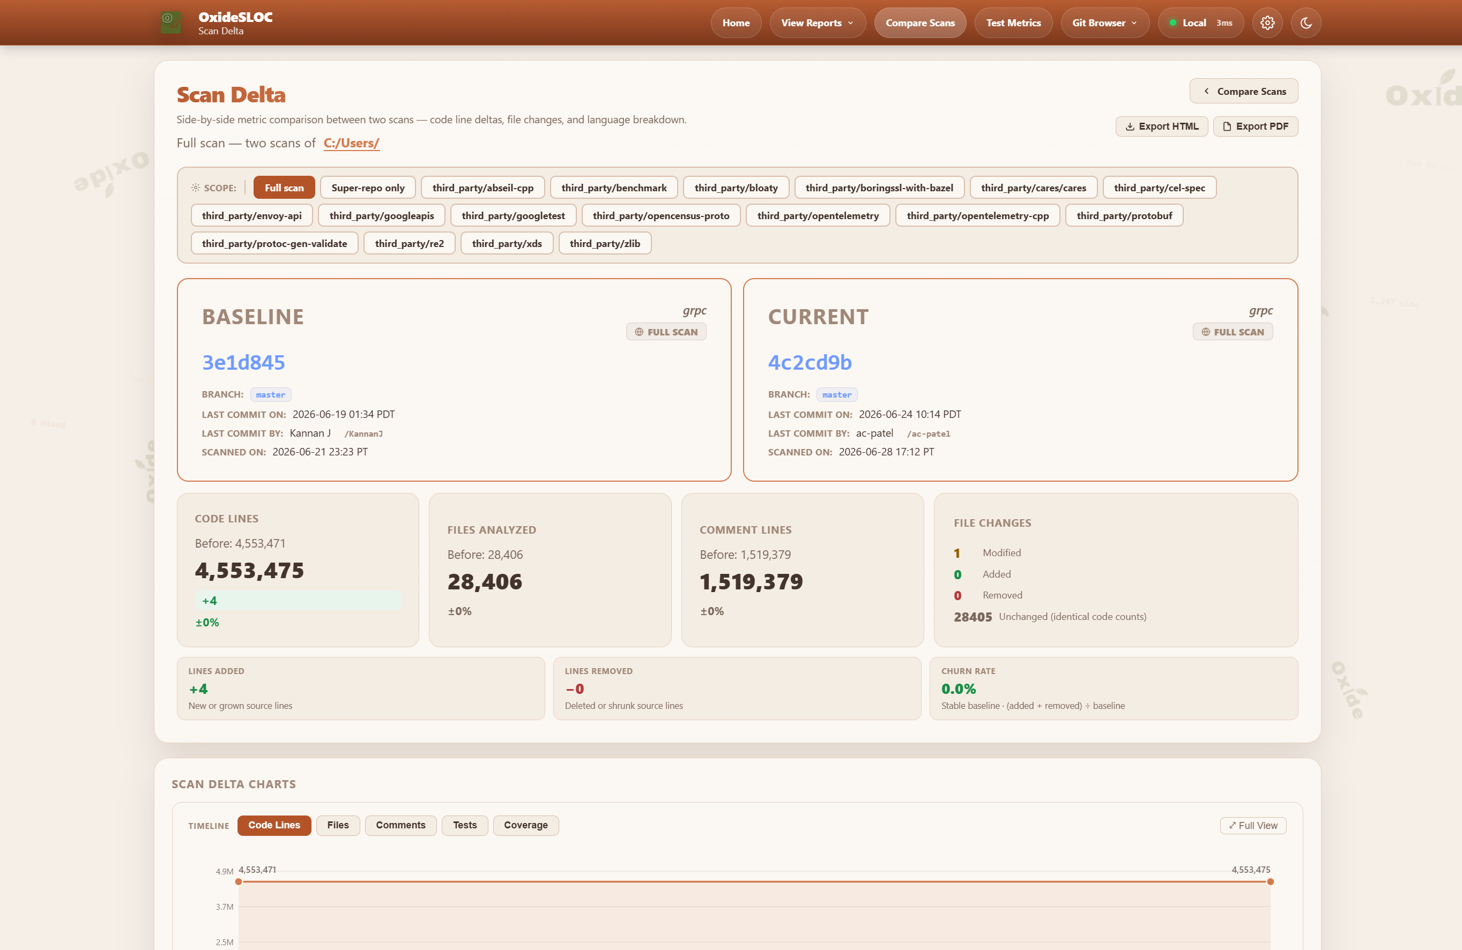
Task: Switch timeline to Comments tab
Action: pyautogui.click(x=400, y=825)
